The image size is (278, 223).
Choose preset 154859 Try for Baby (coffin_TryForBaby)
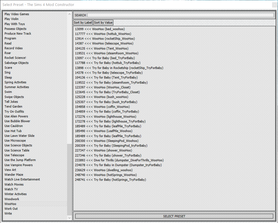[107, 111]
